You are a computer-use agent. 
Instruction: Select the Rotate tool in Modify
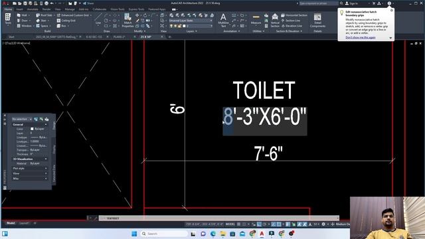point(145,15)
